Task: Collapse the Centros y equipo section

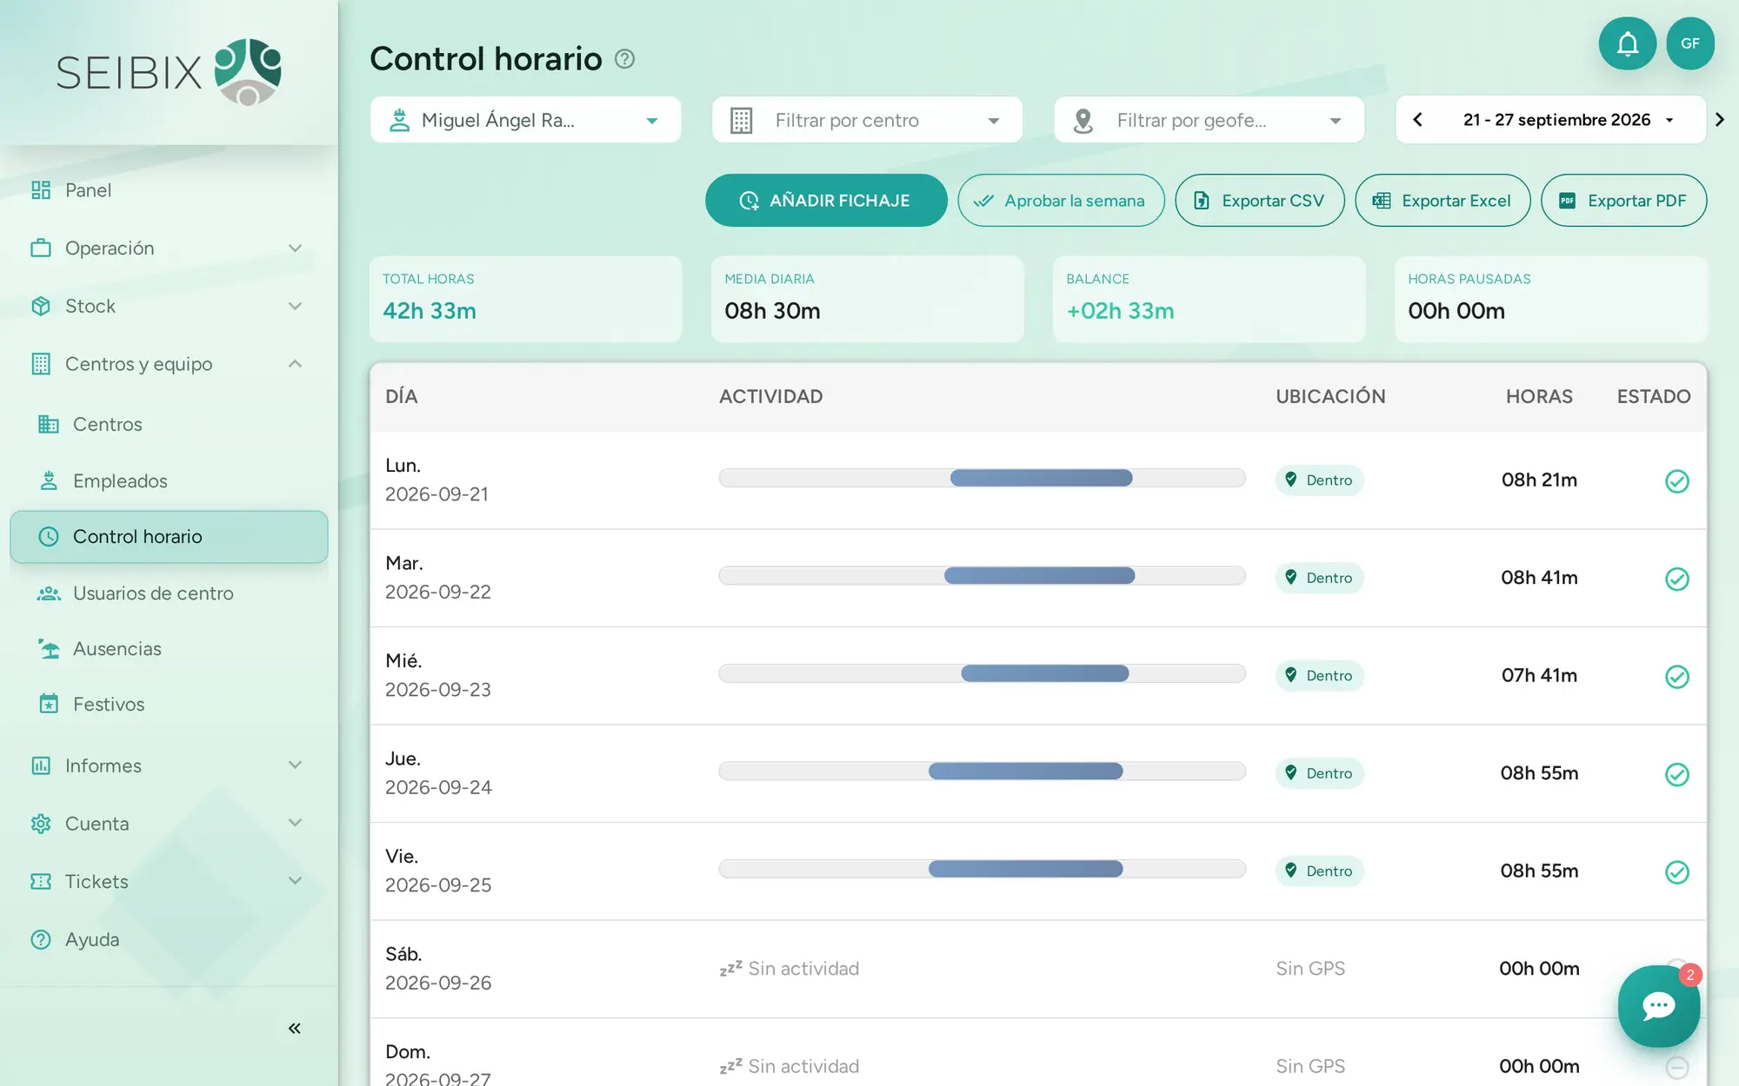Action: pyautogui.click(x=168, y=364)
